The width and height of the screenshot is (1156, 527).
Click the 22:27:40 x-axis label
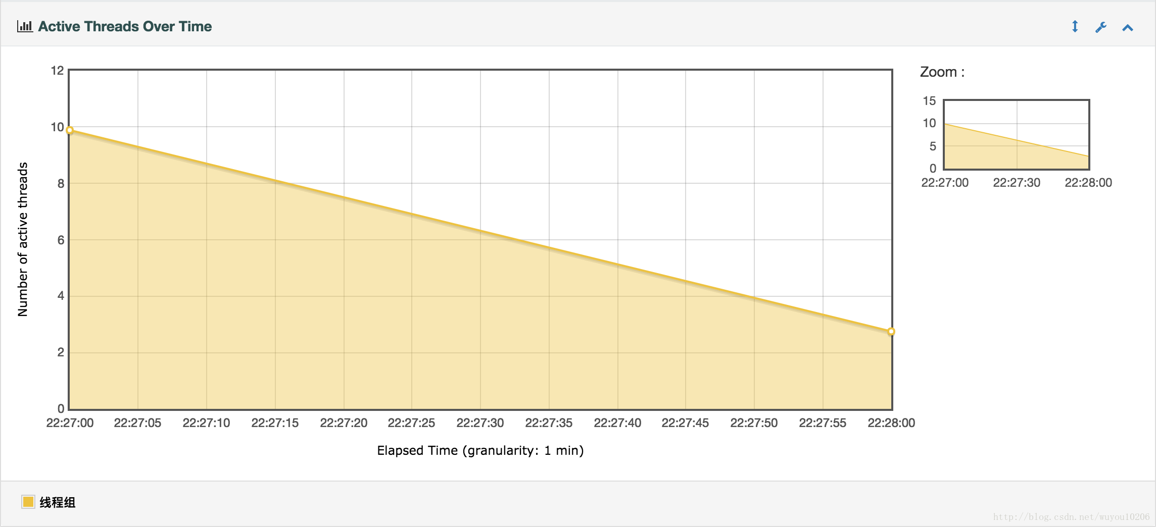tap(617, 423)
